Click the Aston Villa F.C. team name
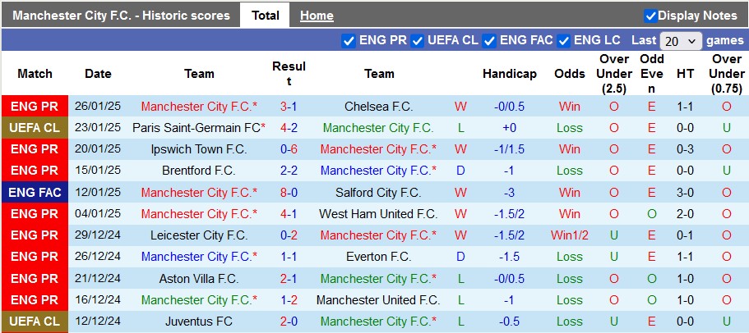The width and height of the screenshot is (749, 333). click(199, 278)
